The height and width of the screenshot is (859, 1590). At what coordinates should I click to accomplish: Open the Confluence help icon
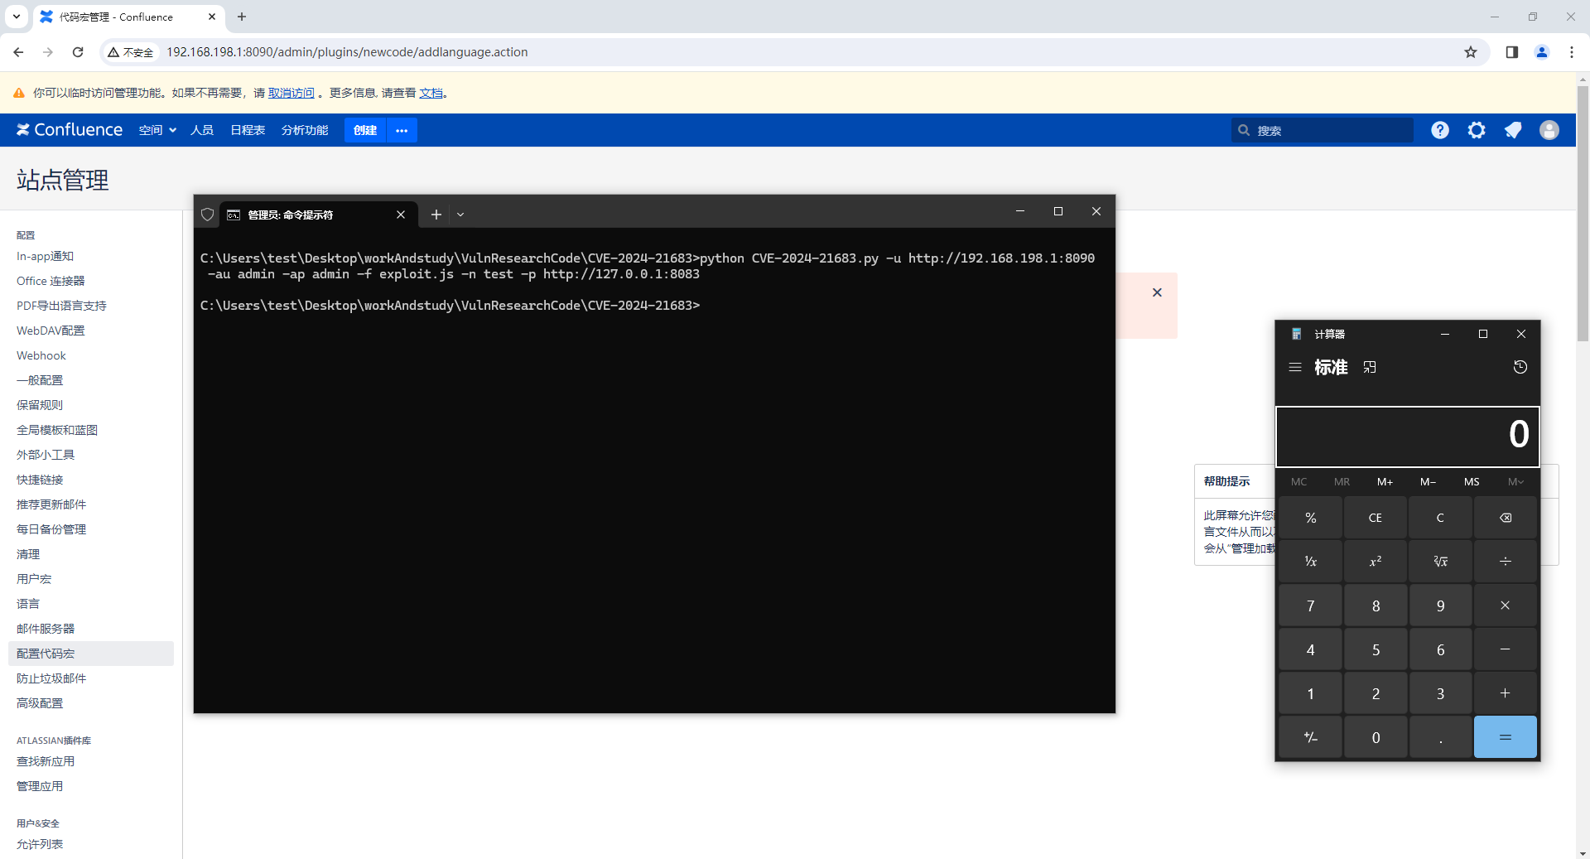pyautogui.click(x=1440, y=130)
